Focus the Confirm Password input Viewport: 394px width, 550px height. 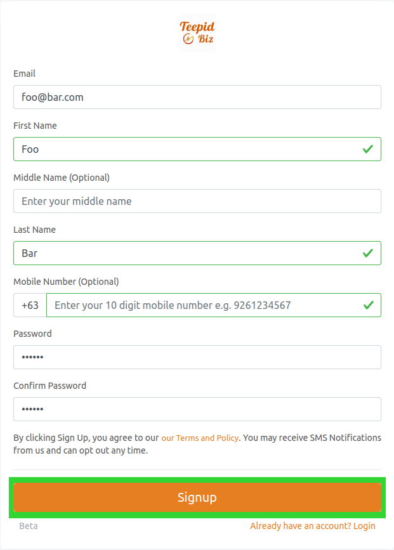coord(197,409)
